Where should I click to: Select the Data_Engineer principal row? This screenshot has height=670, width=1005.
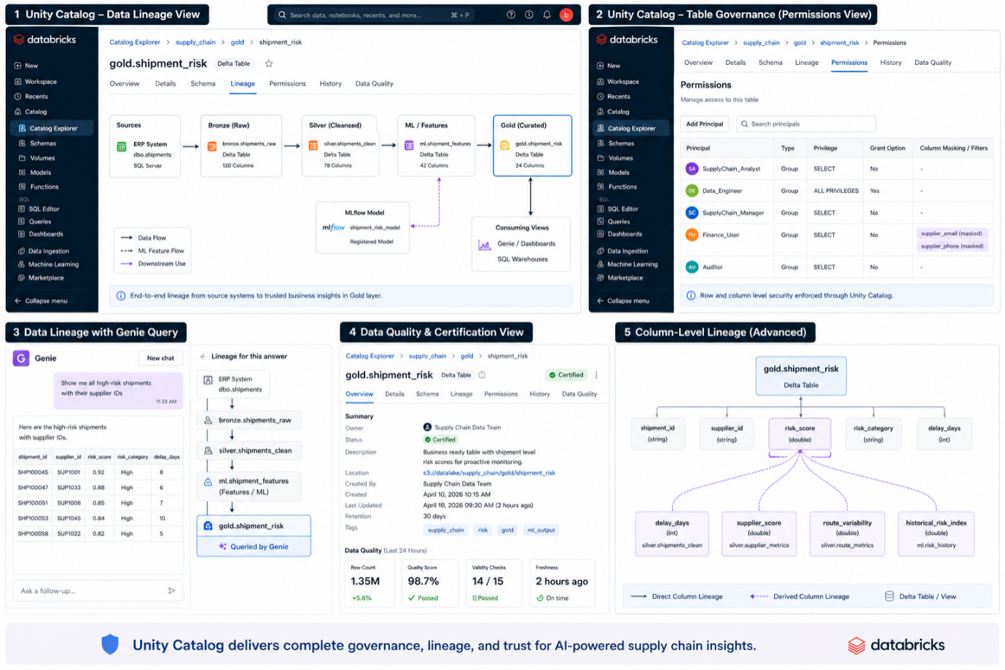[x=837, y=191]
